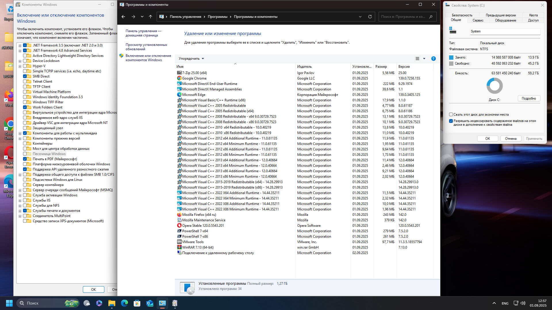The image size is (552, 310).
Task: Enable the TFTP Client component
Action: click(25, 87)
